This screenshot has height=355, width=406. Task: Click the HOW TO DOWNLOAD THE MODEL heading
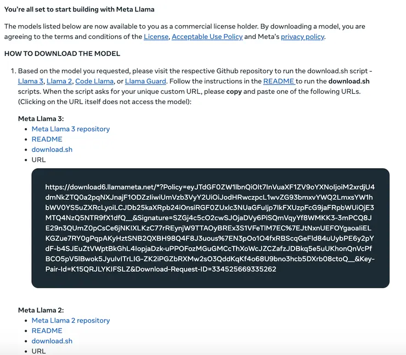coord(62,54)
